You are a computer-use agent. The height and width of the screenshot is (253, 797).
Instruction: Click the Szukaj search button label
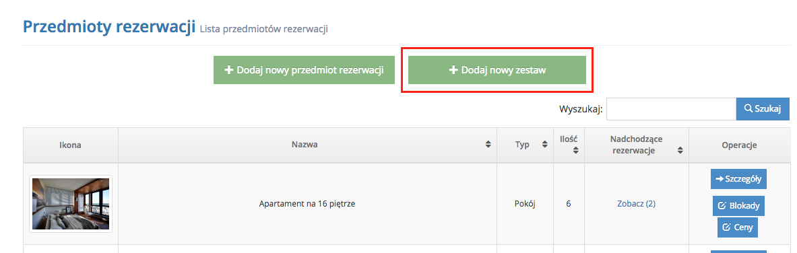pyautogui.click(x=768, y=109)
